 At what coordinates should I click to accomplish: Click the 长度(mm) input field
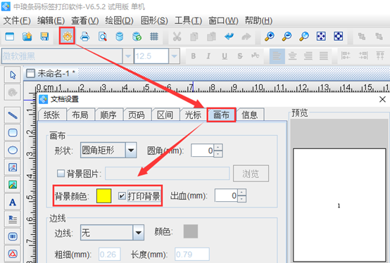[x=191, y=255]
